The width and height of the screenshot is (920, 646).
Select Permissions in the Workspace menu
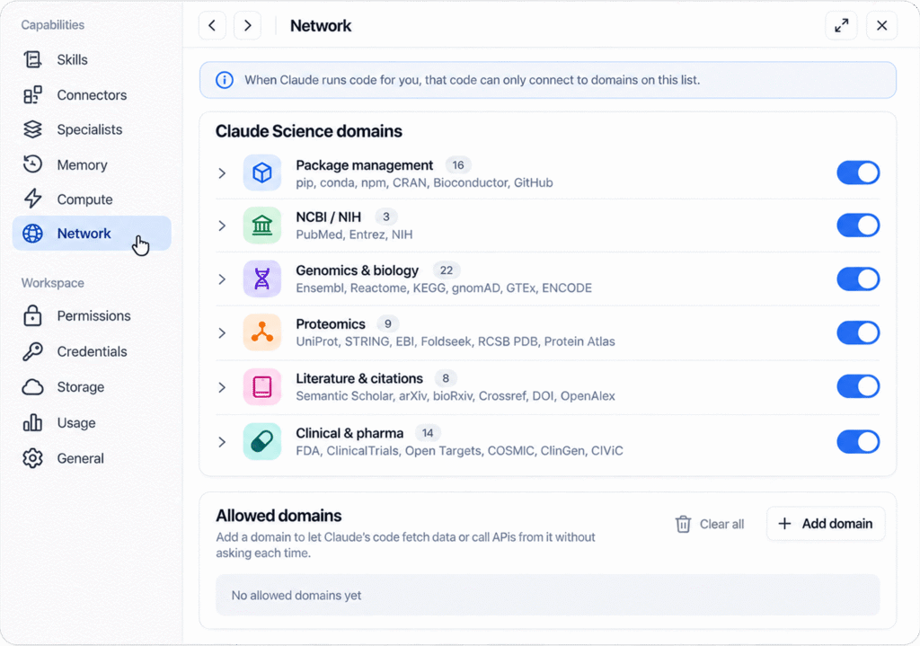pyautogui.click(x=92, y=315)
